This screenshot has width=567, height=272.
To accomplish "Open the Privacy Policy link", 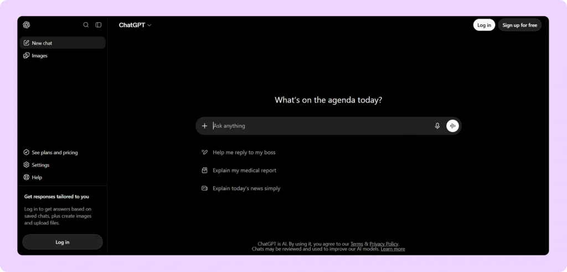I will coord(384,244).
